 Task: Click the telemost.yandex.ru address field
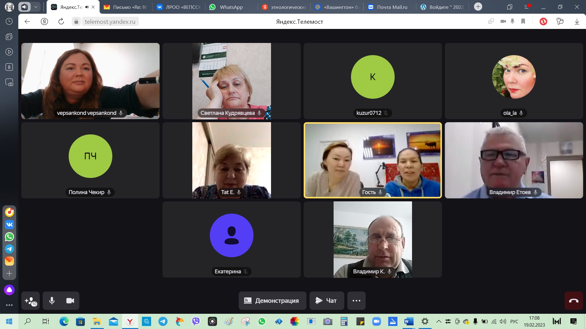tap(110, 22)
